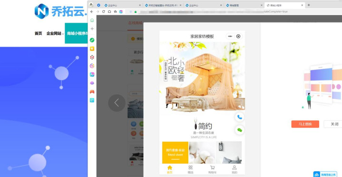Viewport: 342px width, 177px height.
Task: Close the 乔拓云智能建站 browser tab
Action: [x=181, y=5]
